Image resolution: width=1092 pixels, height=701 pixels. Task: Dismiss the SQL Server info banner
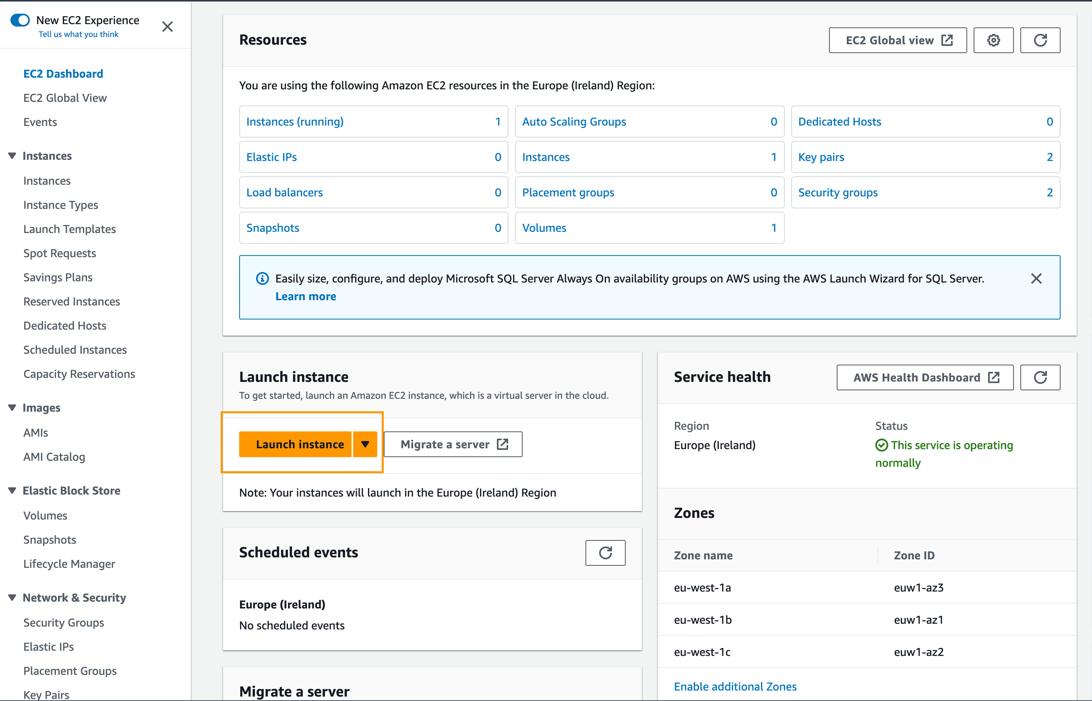tap(1036, 278)
